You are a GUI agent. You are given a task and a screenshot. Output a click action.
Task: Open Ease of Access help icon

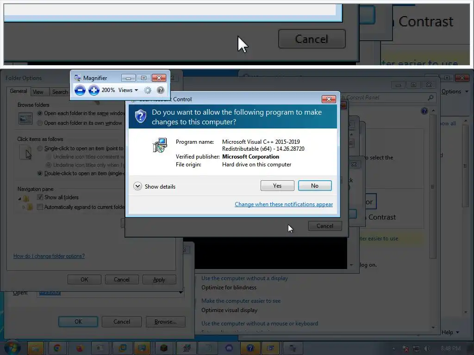(x=424, y=111)
